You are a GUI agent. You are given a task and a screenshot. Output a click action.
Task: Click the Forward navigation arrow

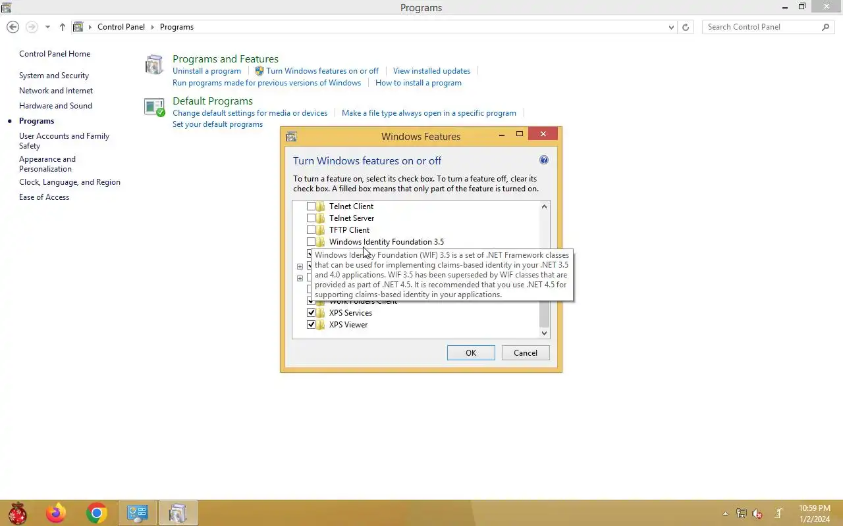point(32,27)
